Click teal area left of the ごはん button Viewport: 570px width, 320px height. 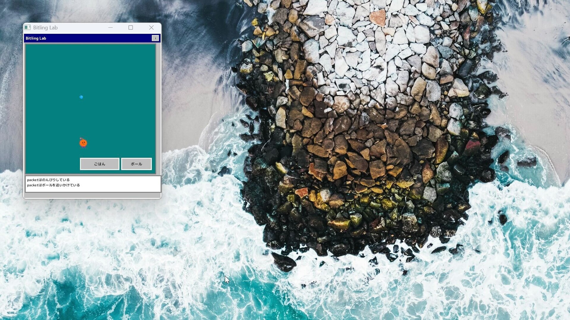(x=52, y=164)
